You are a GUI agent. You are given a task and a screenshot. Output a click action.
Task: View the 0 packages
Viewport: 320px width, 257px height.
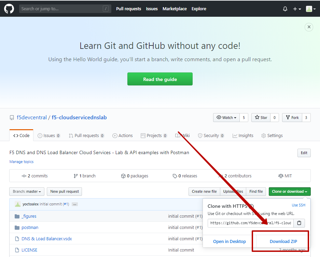click(135, 176)
